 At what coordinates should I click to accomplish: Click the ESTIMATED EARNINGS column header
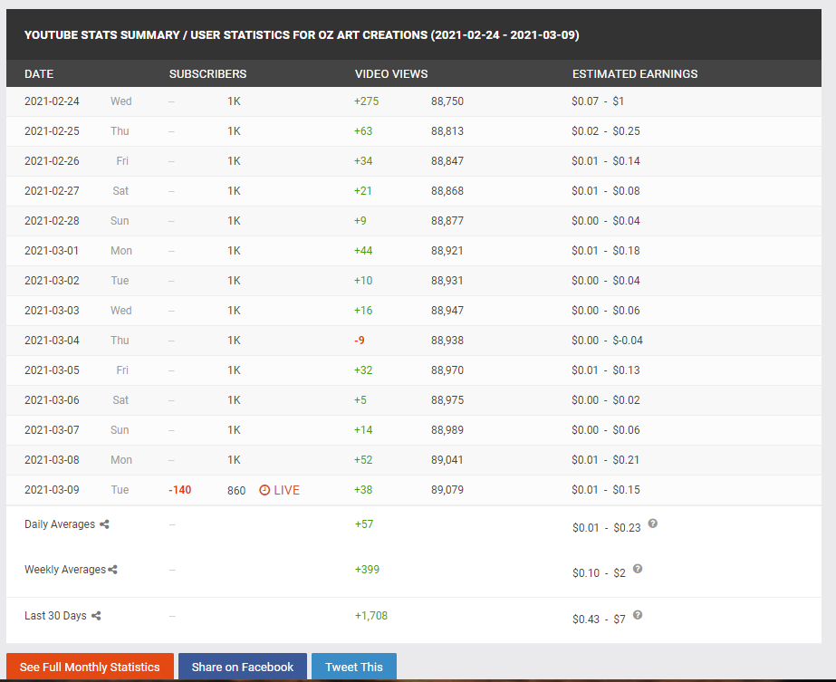click(x=635, y=74)
